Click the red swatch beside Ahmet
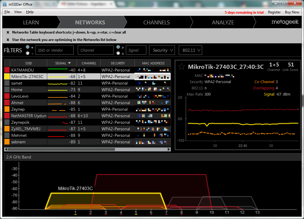 click(x=7, y=103)
